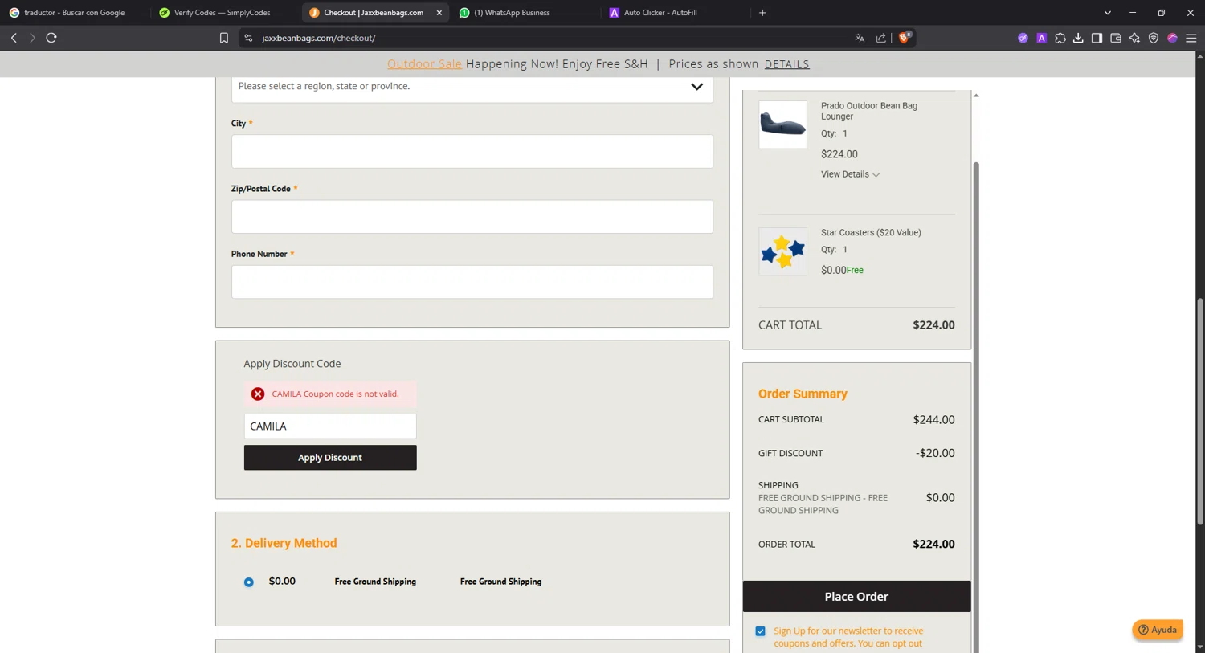Click the ORDER TOTAL $224.00 amount
The width and height of the screenshot is (1205, 653).
(933, 544)
